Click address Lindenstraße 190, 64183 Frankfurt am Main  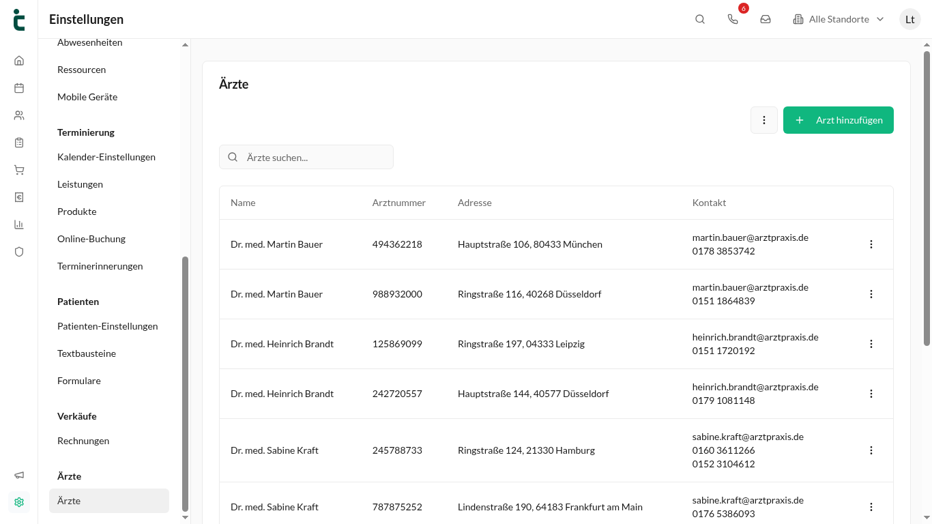click(550, 507)
